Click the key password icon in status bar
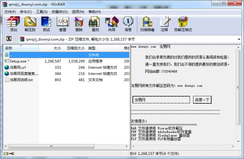 [12, 153]
